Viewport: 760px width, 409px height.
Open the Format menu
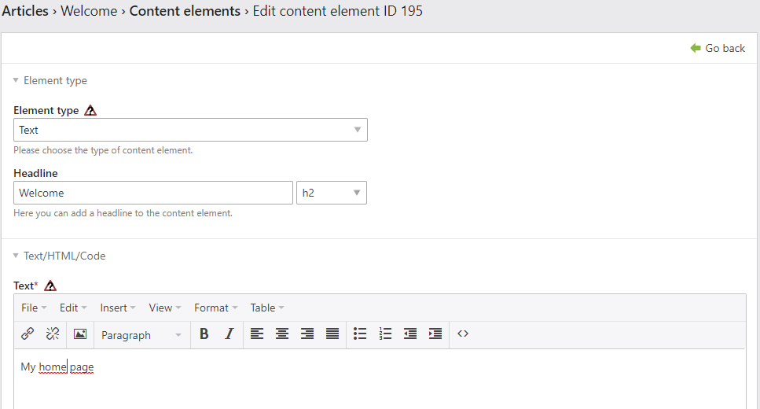[215, 308]
